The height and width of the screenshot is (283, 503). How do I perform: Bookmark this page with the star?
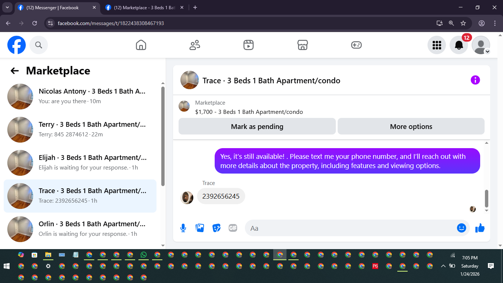[x=463, y=23]
